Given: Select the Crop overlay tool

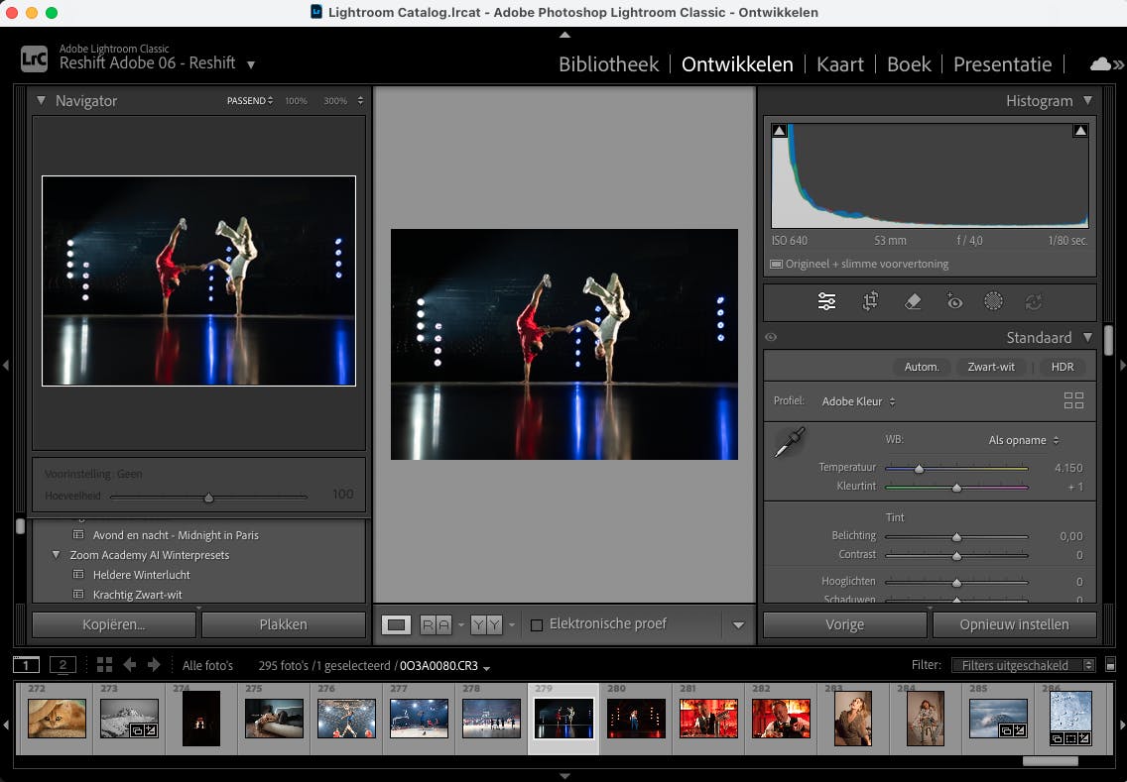Looking at the screenshot, I should [870, 301].
